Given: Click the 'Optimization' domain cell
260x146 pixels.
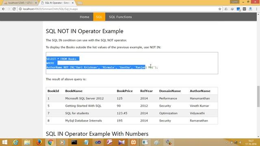Looking at the screenshot, I should click(168, 113).
